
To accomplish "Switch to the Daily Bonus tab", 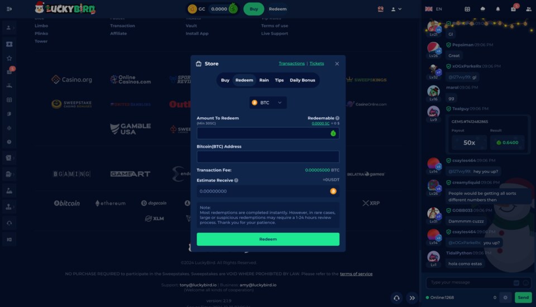I will 302,80.
